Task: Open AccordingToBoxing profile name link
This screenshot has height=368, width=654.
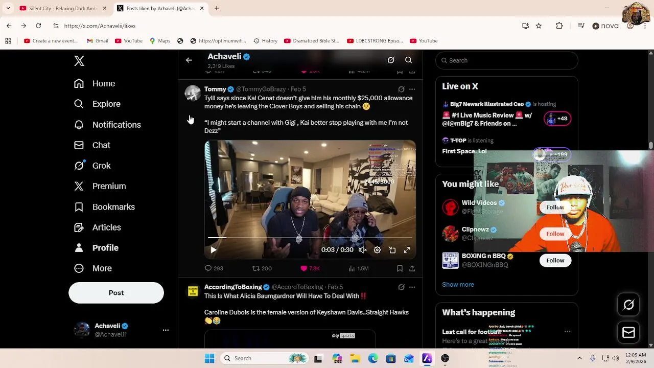Action: pyautogui.click(x=233, y=287)
